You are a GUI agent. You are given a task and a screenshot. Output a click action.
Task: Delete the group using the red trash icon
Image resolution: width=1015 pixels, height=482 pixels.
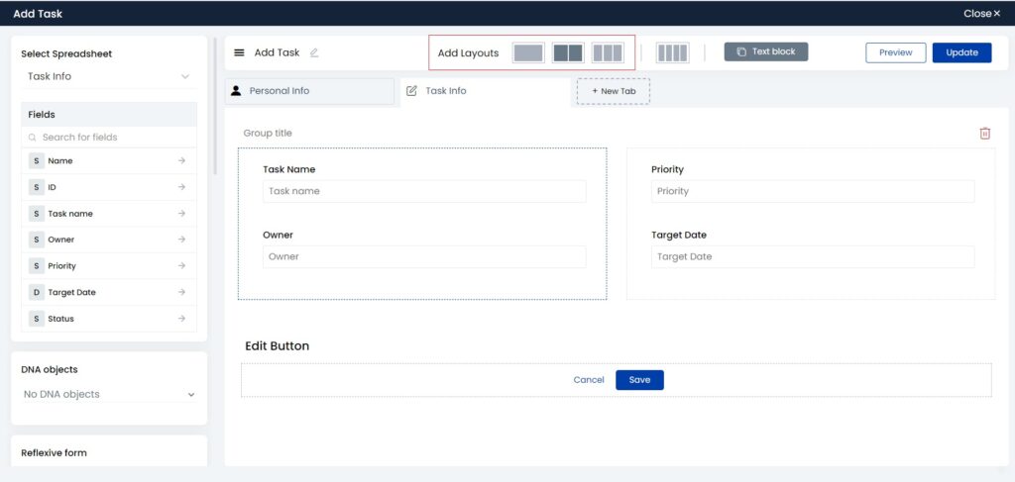click(x=984, y=134)
